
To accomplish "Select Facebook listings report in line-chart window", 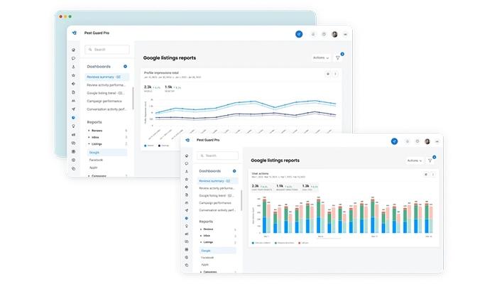I will point(96,160).
